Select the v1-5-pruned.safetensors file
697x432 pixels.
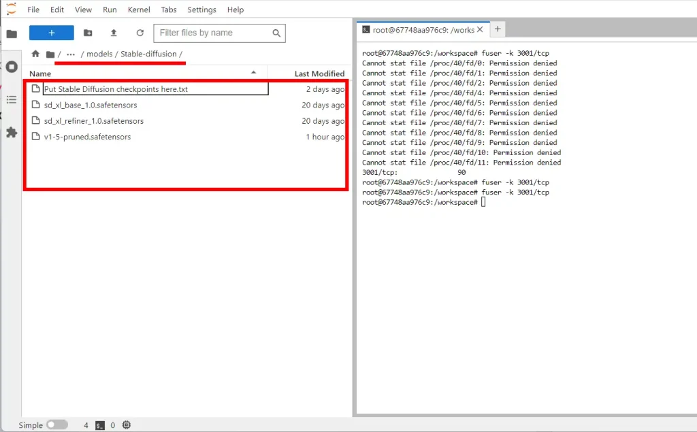pos(87,137)
